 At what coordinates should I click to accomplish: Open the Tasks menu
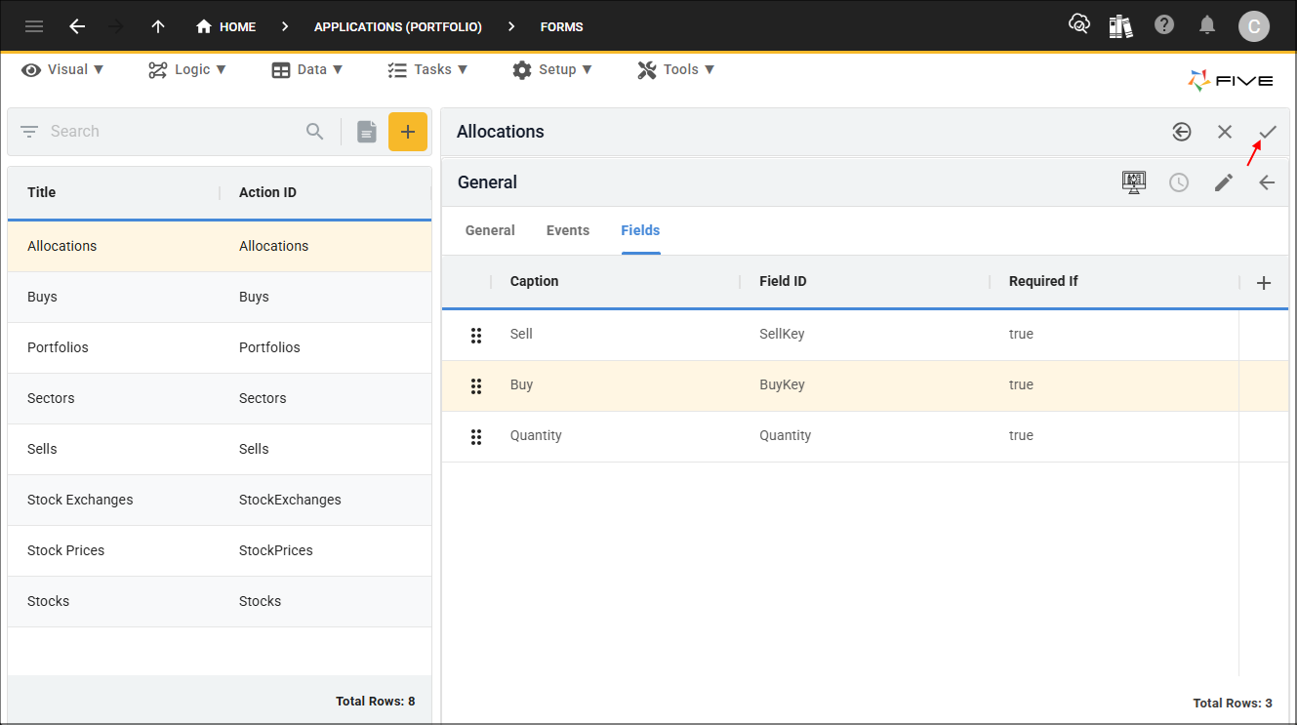pyautogui.click(x=427, y=69)
